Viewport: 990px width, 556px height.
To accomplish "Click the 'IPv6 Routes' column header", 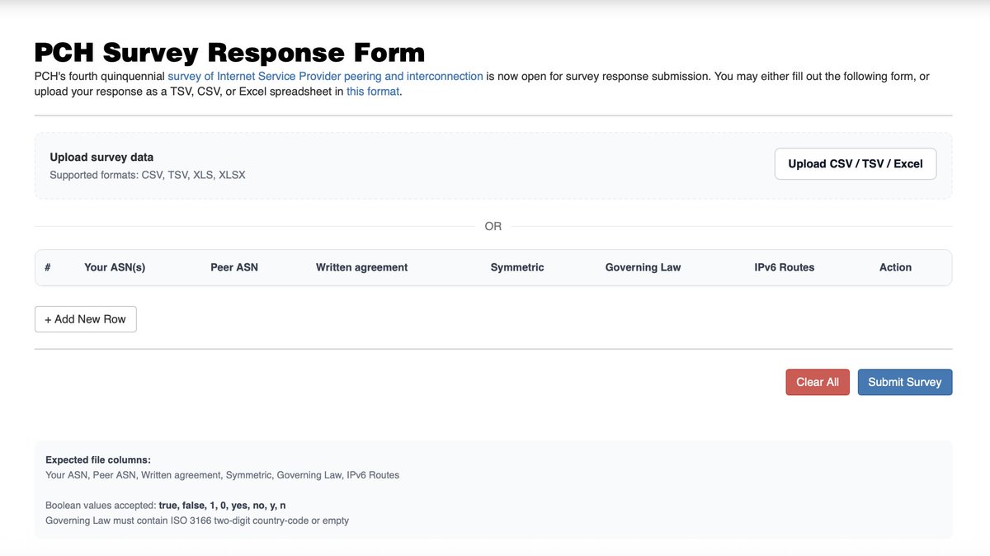I will tap(785, 267).
